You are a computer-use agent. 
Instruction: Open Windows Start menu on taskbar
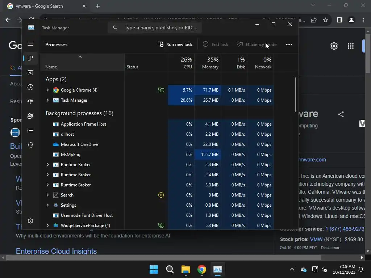(154, 269)
